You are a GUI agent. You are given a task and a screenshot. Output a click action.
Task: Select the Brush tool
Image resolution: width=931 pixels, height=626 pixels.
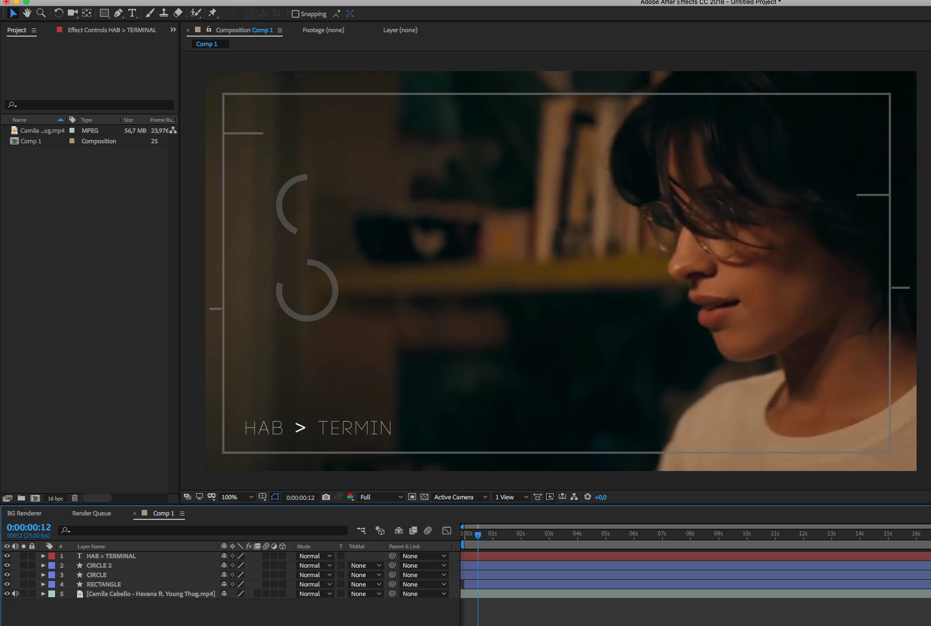coord(149,13)
